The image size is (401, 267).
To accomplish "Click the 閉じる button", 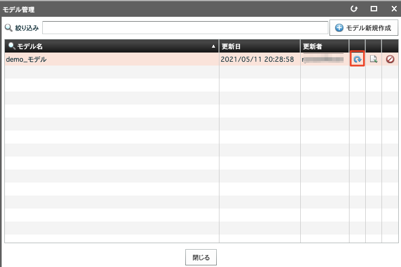I will pos(201,257).
